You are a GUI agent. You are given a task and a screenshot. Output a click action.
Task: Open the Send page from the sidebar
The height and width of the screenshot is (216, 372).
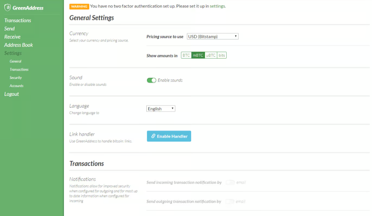coord(9,29)
